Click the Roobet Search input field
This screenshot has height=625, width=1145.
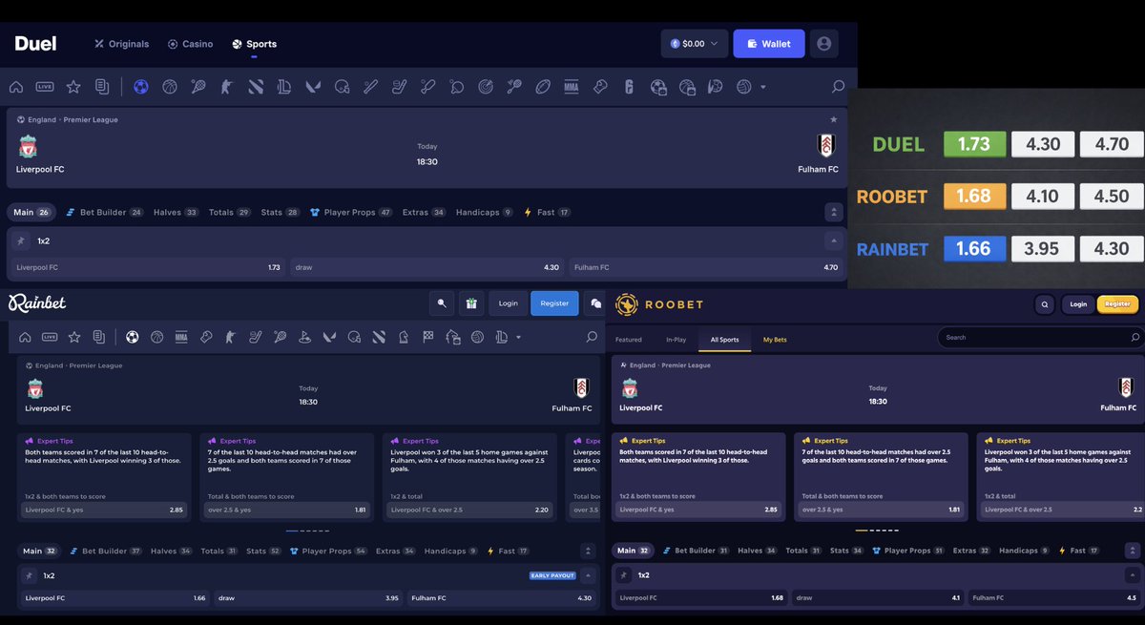click(1040, 337)
